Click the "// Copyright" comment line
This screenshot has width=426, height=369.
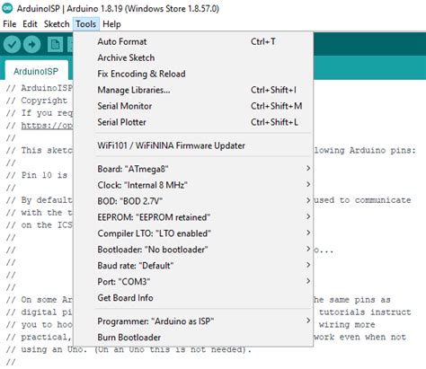(x=37, y=101)
